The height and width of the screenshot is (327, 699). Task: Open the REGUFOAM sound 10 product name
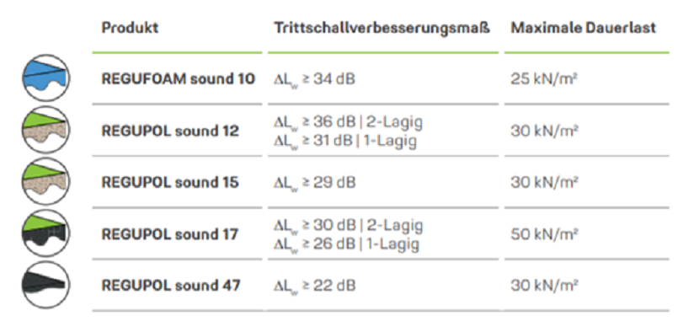[x=179, y=79]
